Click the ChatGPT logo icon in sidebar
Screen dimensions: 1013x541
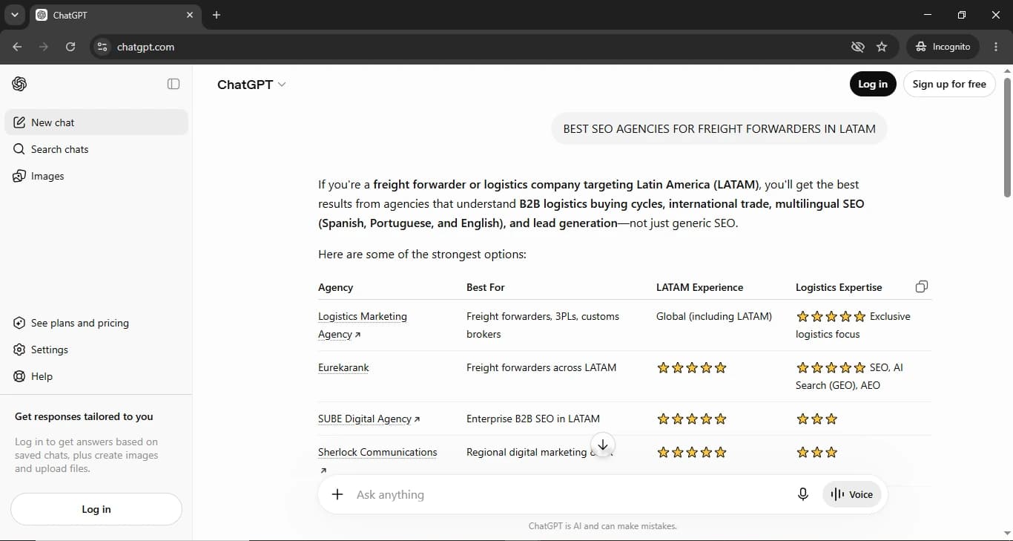coord(19,84)
